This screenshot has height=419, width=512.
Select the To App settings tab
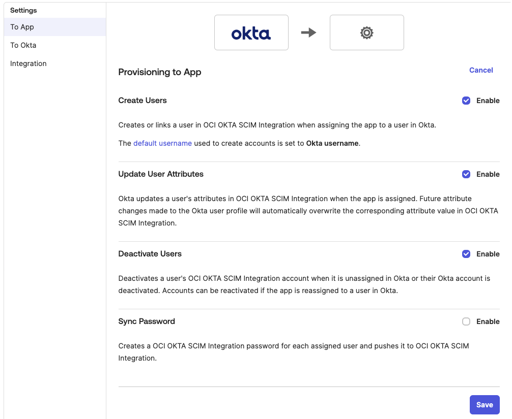pos(22,27)
